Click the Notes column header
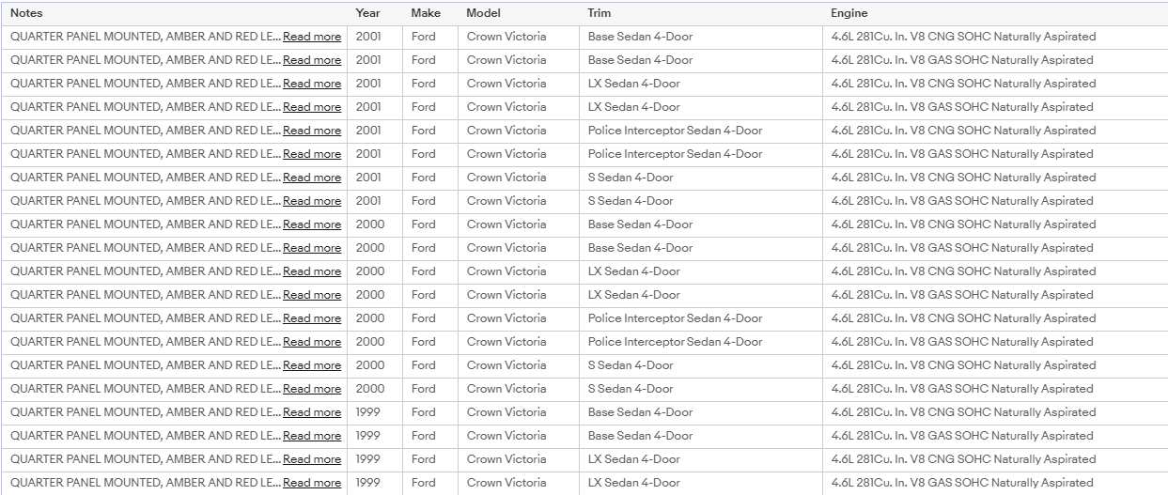1168x495 pixels. pos(26,13)
